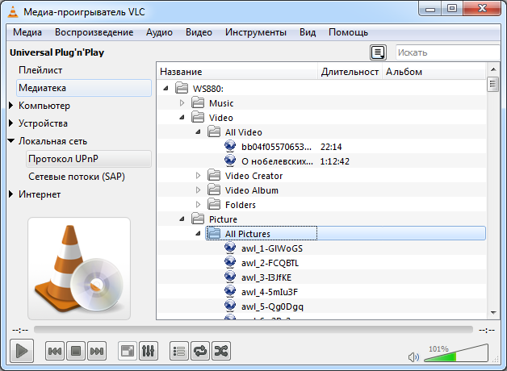The height and width of the screenshot is (371, 507).
Task: Open the Медиа menu
Action: pyautogui.click(x=27, y=32)
